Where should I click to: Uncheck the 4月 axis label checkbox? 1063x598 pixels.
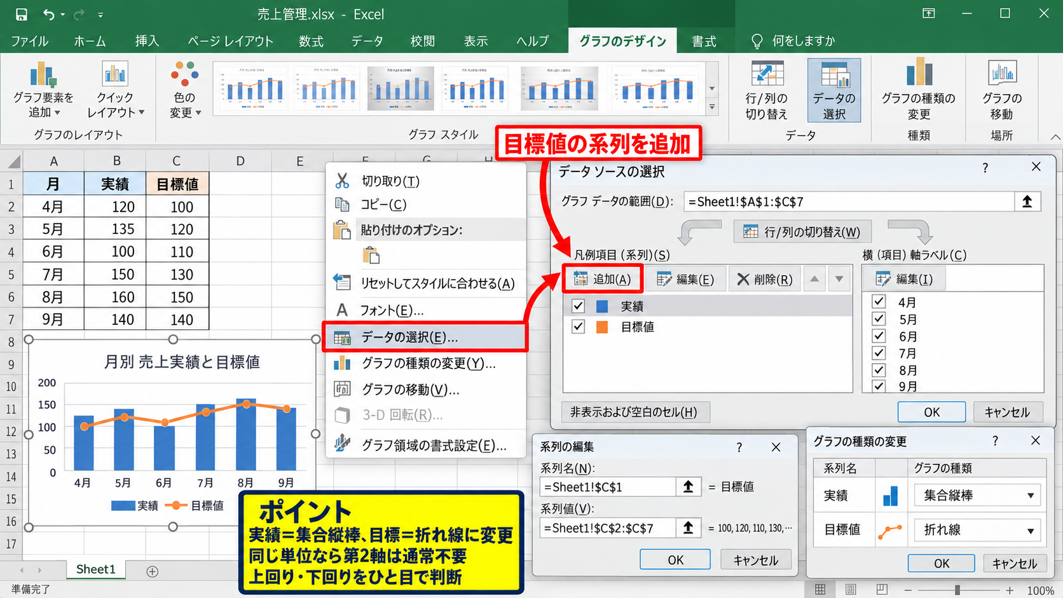(879, 302)
